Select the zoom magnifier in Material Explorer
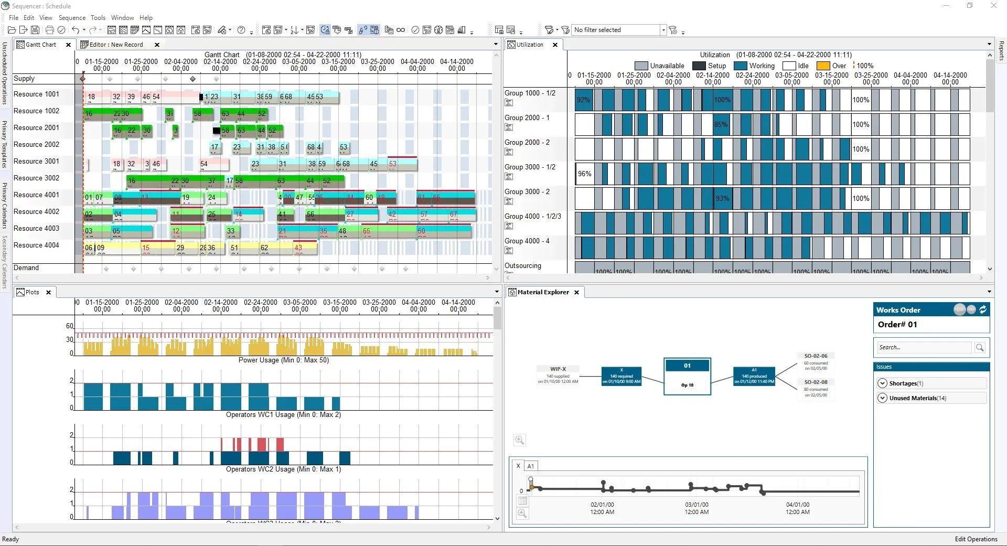Image resolution: width=1007 pixels, height=546 pixels. [520, 440]
